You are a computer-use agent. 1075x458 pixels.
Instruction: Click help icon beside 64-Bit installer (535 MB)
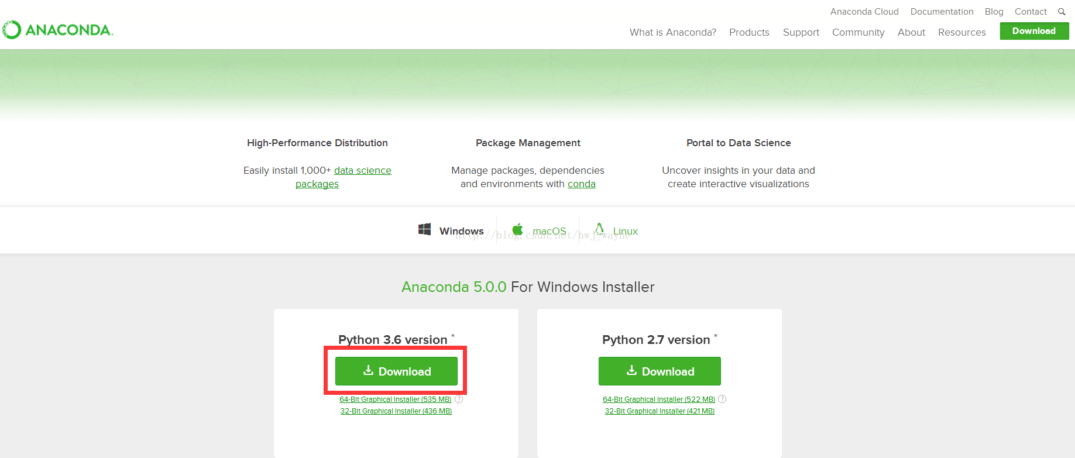coord(459,400)
